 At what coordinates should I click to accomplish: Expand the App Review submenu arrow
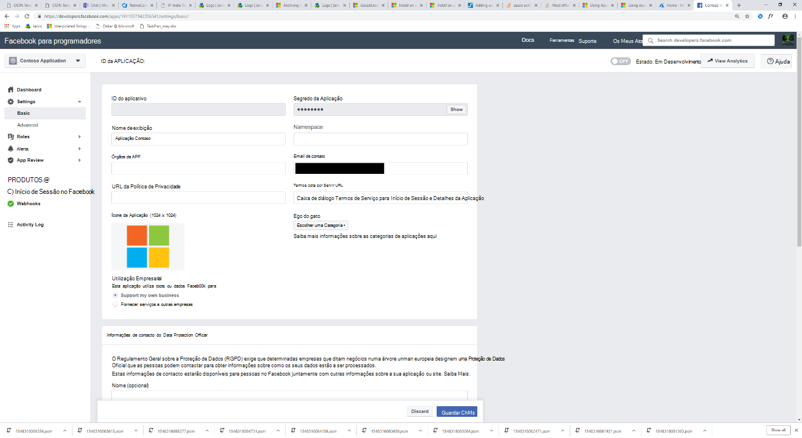tap(80, 160)
